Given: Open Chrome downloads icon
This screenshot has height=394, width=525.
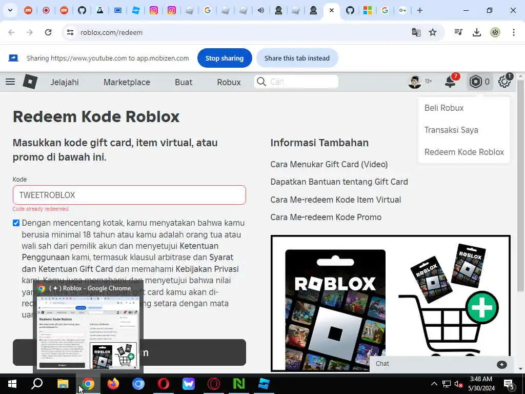Looking at the screenshot, I should point(476,32).
